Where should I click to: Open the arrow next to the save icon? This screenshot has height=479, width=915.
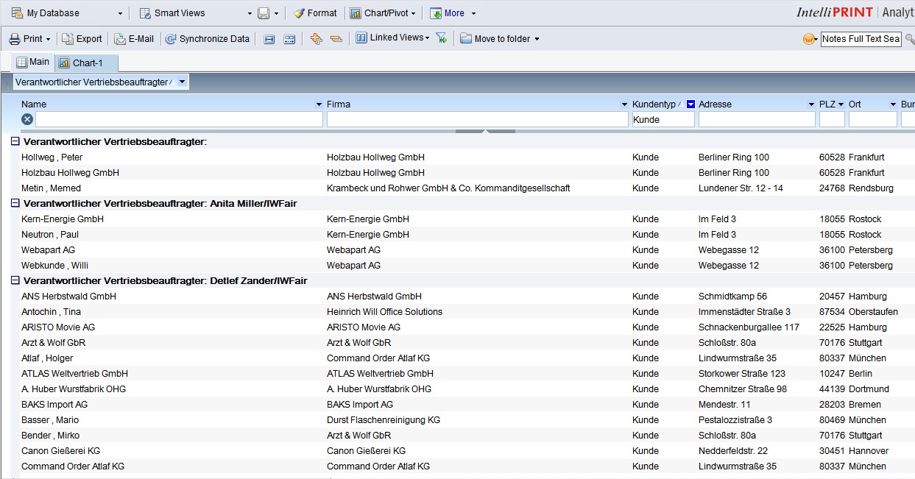[277, 13]
